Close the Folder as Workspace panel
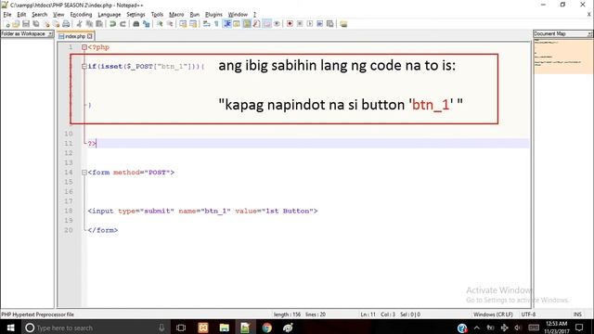This screenshot has height=334, width=594. pyautogui.click(x=50, y=33)
